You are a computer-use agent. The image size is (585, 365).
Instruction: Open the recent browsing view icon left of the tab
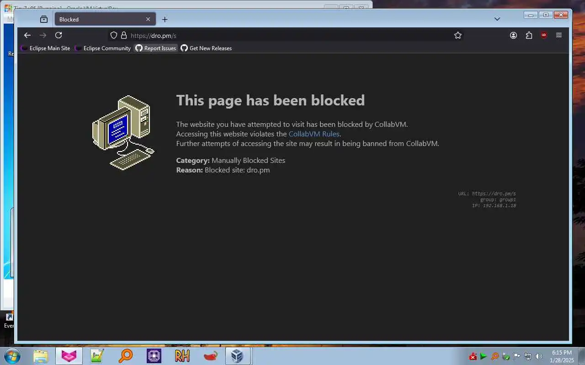(x=43, y=19)
